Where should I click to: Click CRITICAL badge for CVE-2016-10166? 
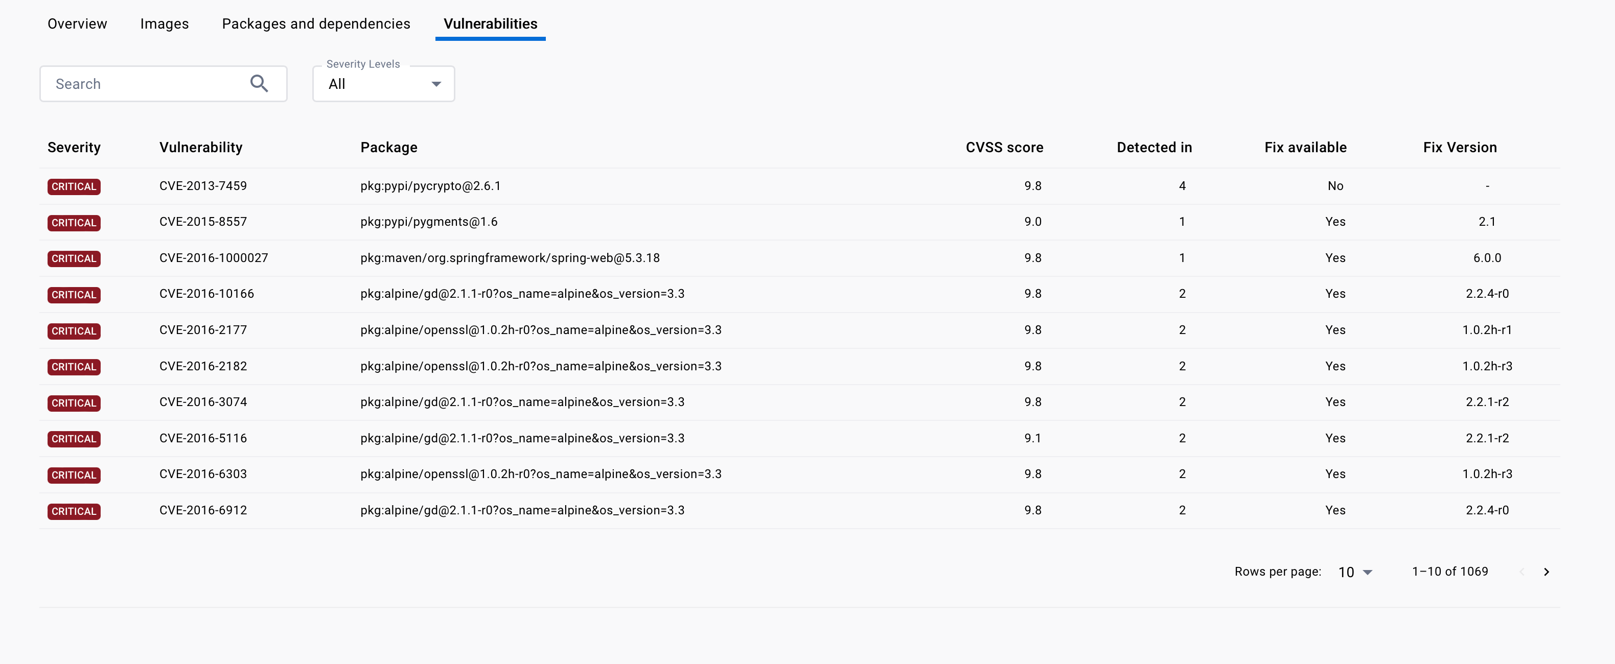[x=74, y=295]
